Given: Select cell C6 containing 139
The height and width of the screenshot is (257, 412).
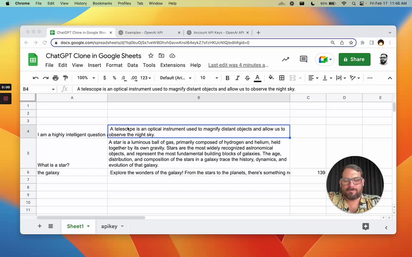Looking at the screenshot, I should 308,173.
